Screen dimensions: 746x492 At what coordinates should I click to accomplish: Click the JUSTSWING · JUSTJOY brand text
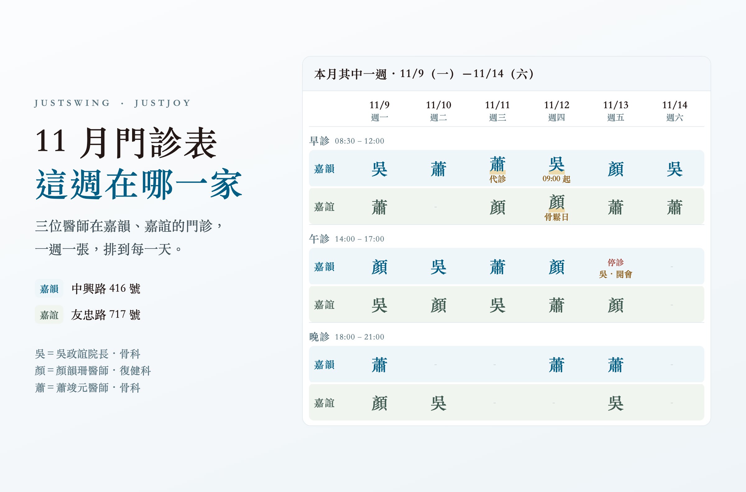click(113, 103)
